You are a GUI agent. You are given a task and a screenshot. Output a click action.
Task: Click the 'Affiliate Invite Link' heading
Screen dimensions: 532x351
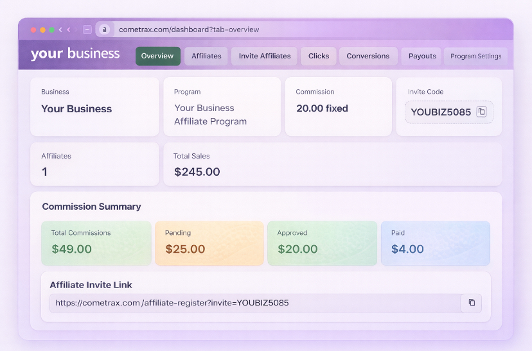(91, 285)
